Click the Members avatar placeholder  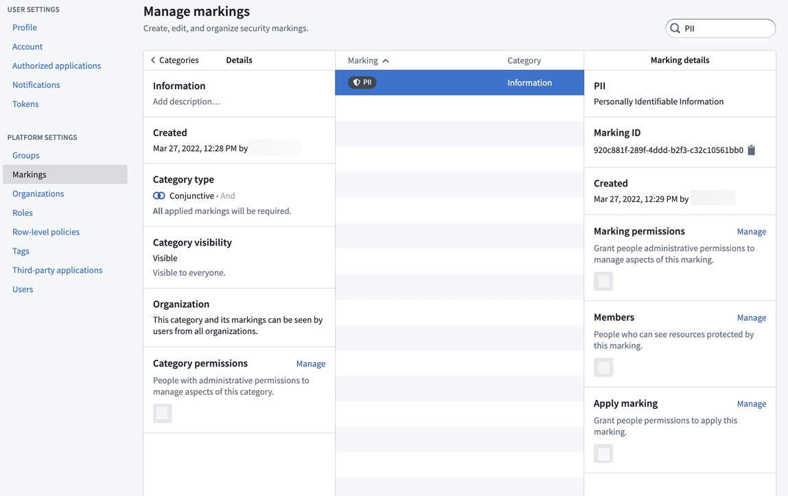[603, 368]
